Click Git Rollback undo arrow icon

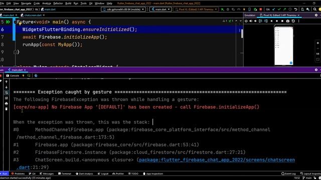[x=295, y=9]
